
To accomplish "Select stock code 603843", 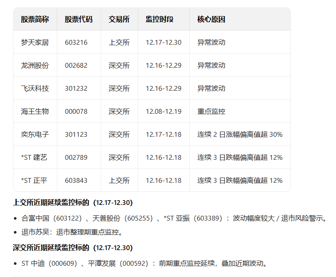I will tap(76, 181).
